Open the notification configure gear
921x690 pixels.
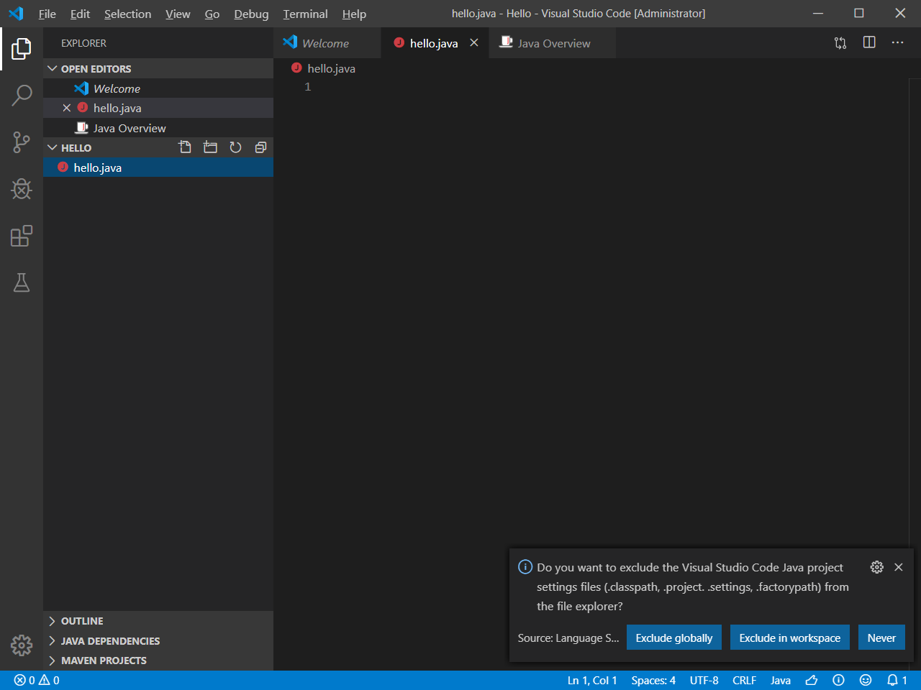[x=876, y=567]
